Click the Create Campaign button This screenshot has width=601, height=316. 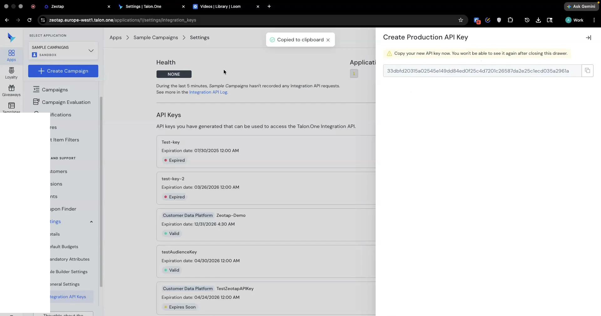pyautogui.click(x=63, y=71)
